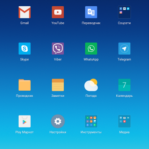The image size is (149, 149).
Task: Open the Инструменты tools folder
Action: [x=91, y=121]
